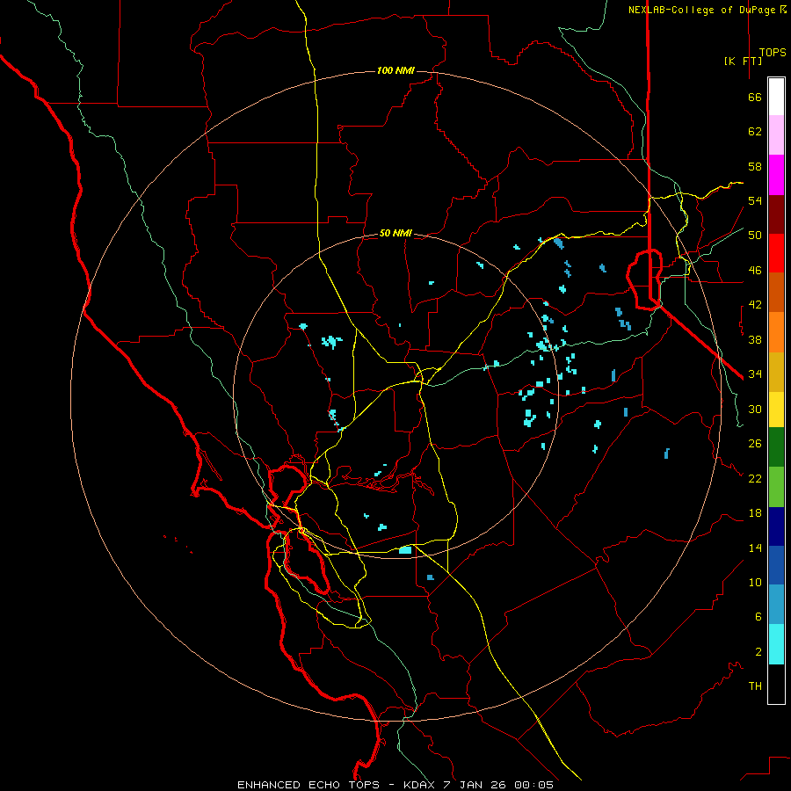This screenshot has width=791, height=791.
Task: Click the 100 NMI range ring label
Action: pyautogui.click(x=395, y=70)
